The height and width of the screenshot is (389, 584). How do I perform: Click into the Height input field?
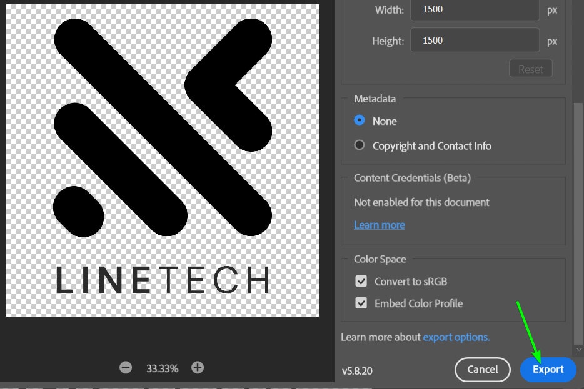(x=475, y=40)
